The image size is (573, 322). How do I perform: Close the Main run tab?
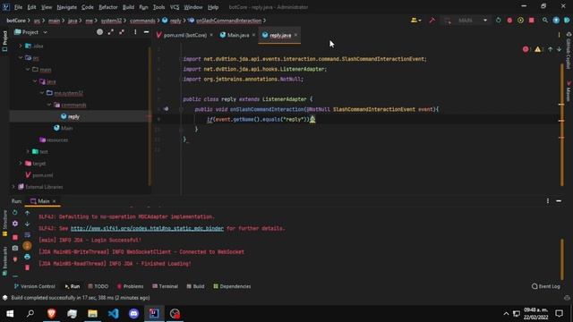point(54,201)
